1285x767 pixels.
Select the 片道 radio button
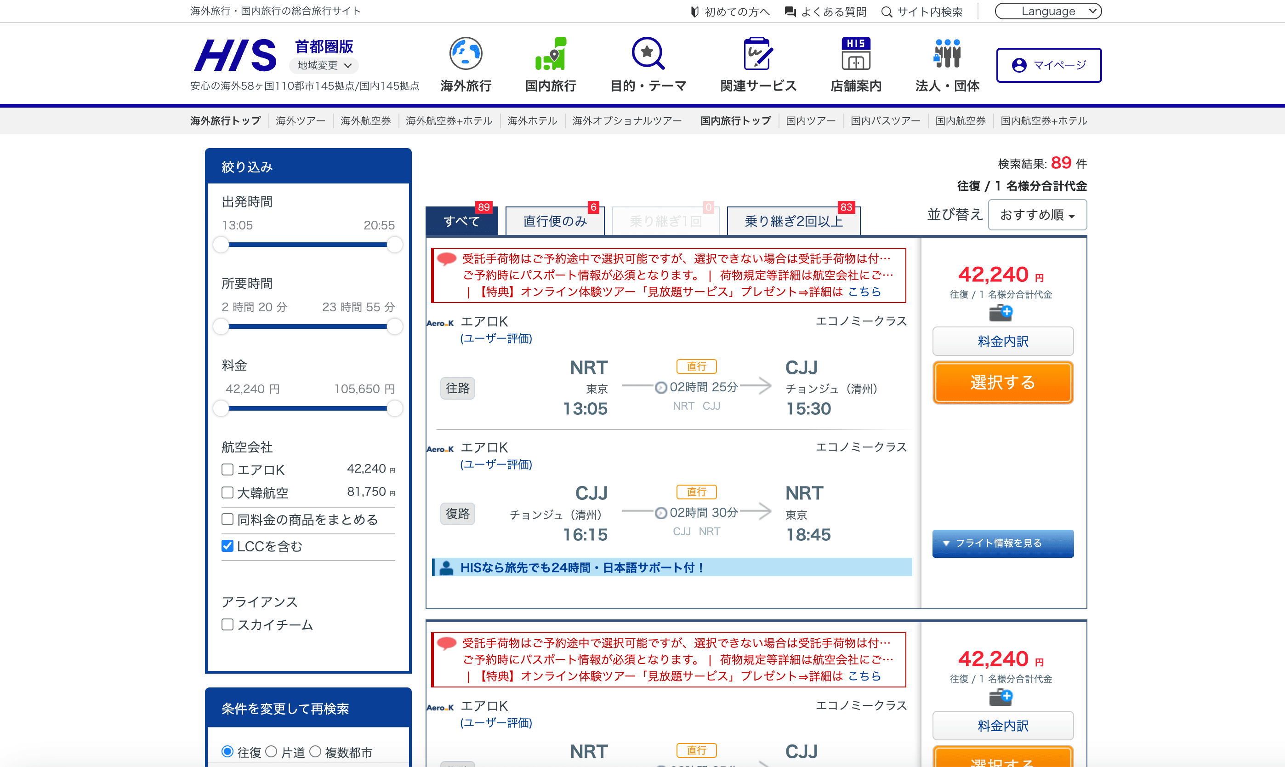pos(271,751)
